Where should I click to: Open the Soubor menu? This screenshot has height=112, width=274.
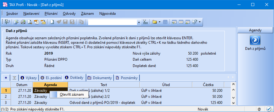pos(12,14)
